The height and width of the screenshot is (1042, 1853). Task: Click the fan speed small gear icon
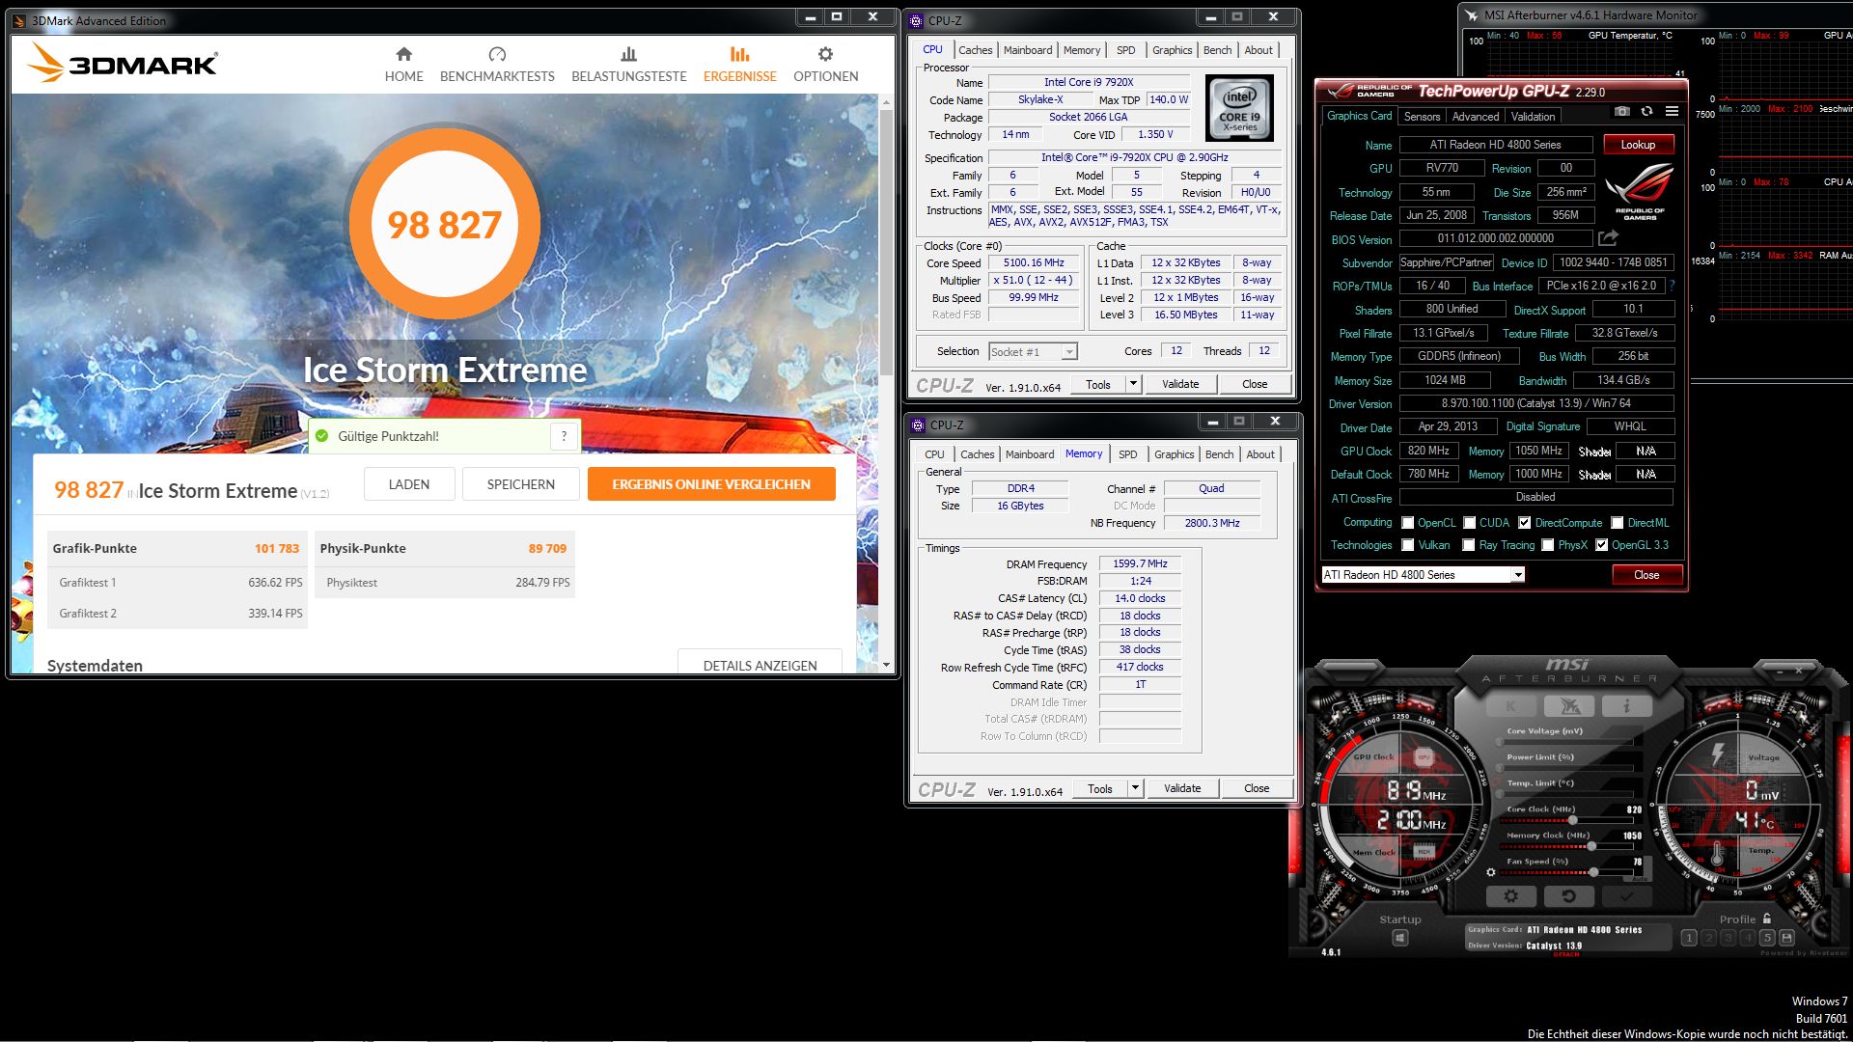(1491, 872)
